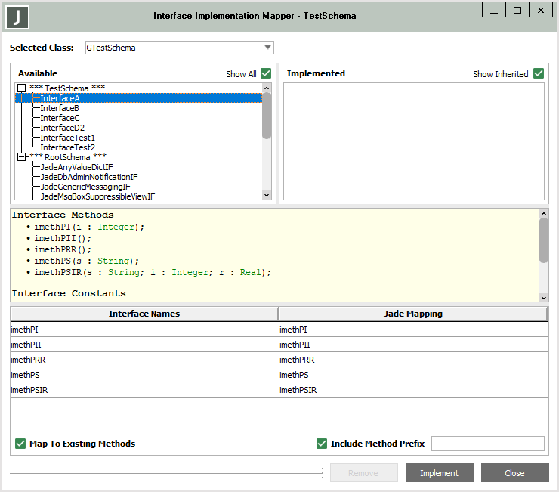Viewport: 559px width, 492px height.
Task: Click the Jade Mapping column header
Action: point(413,314)
